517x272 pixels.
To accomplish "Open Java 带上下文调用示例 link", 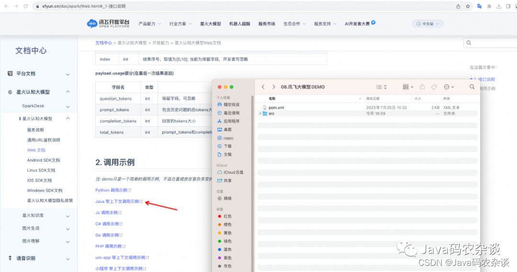I will pyautogui.click(x=119, y=201).
